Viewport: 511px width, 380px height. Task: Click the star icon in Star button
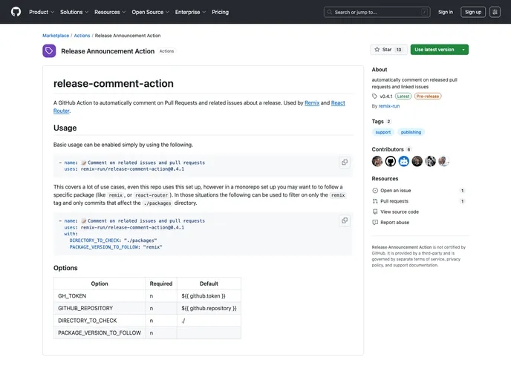(x=377, y=50)
